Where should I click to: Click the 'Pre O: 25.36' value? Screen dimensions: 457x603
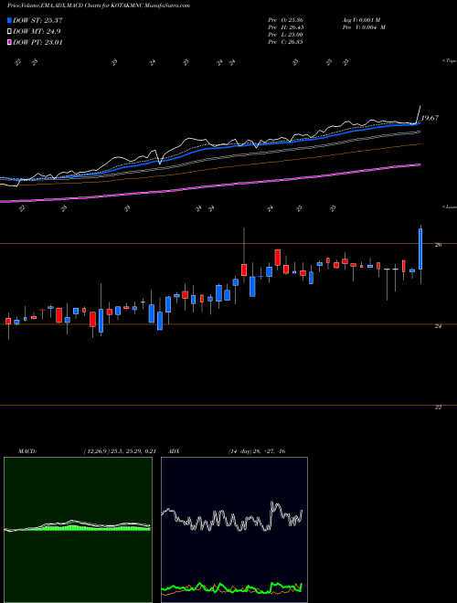point(285,20)
